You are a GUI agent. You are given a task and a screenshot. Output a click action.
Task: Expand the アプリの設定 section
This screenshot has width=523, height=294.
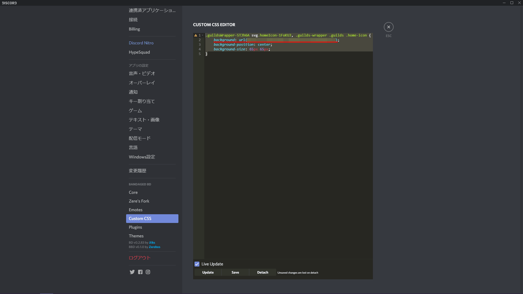(139, 65)
